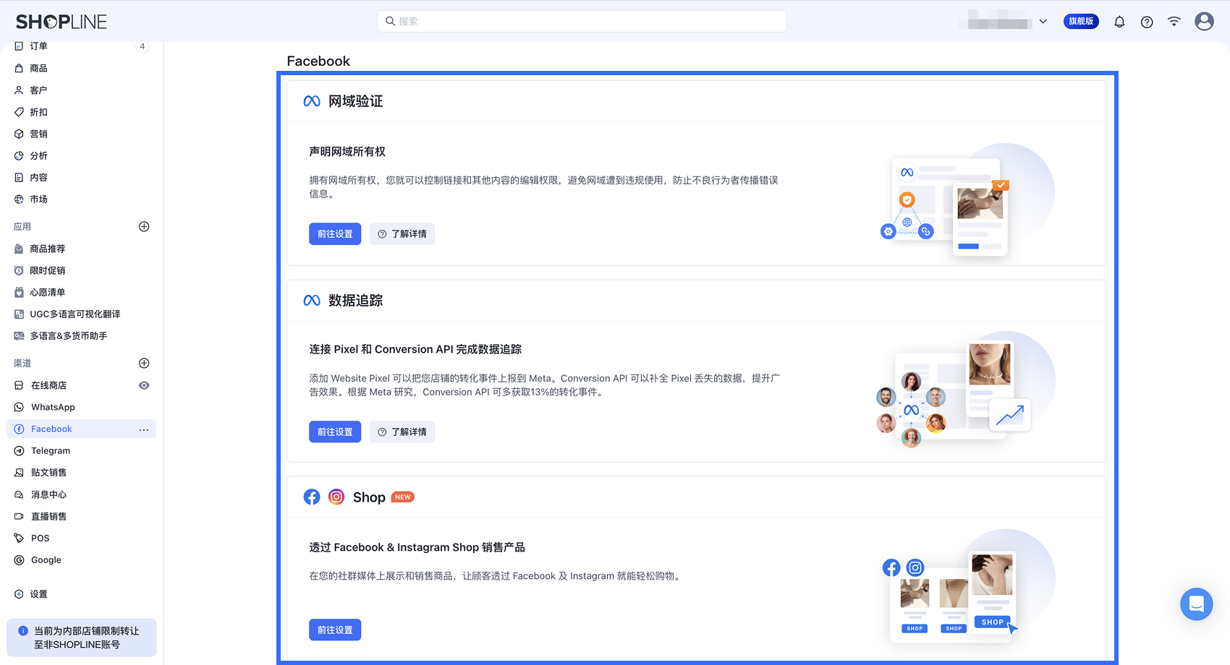Image resolution: width=1230 pixels, height=665 pixels.
Task: Click the Facebook page title
Action: tap(318, 61)
